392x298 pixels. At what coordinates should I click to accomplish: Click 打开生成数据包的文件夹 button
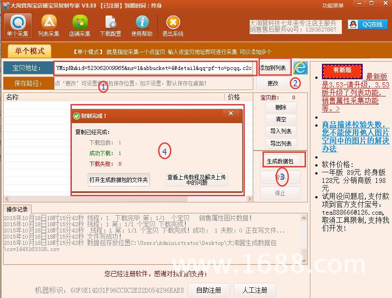[x=119, y=180]
